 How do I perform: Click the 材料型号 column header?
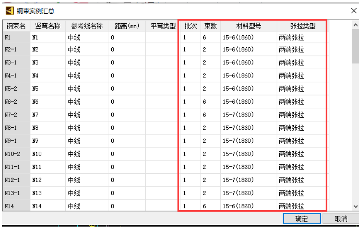pyautogui.click(x=249, y=26)
